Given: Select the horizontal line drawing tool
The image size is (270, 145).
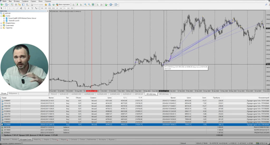Looking at the screenshot, I should pyautogui.click(x=13, y=8).
